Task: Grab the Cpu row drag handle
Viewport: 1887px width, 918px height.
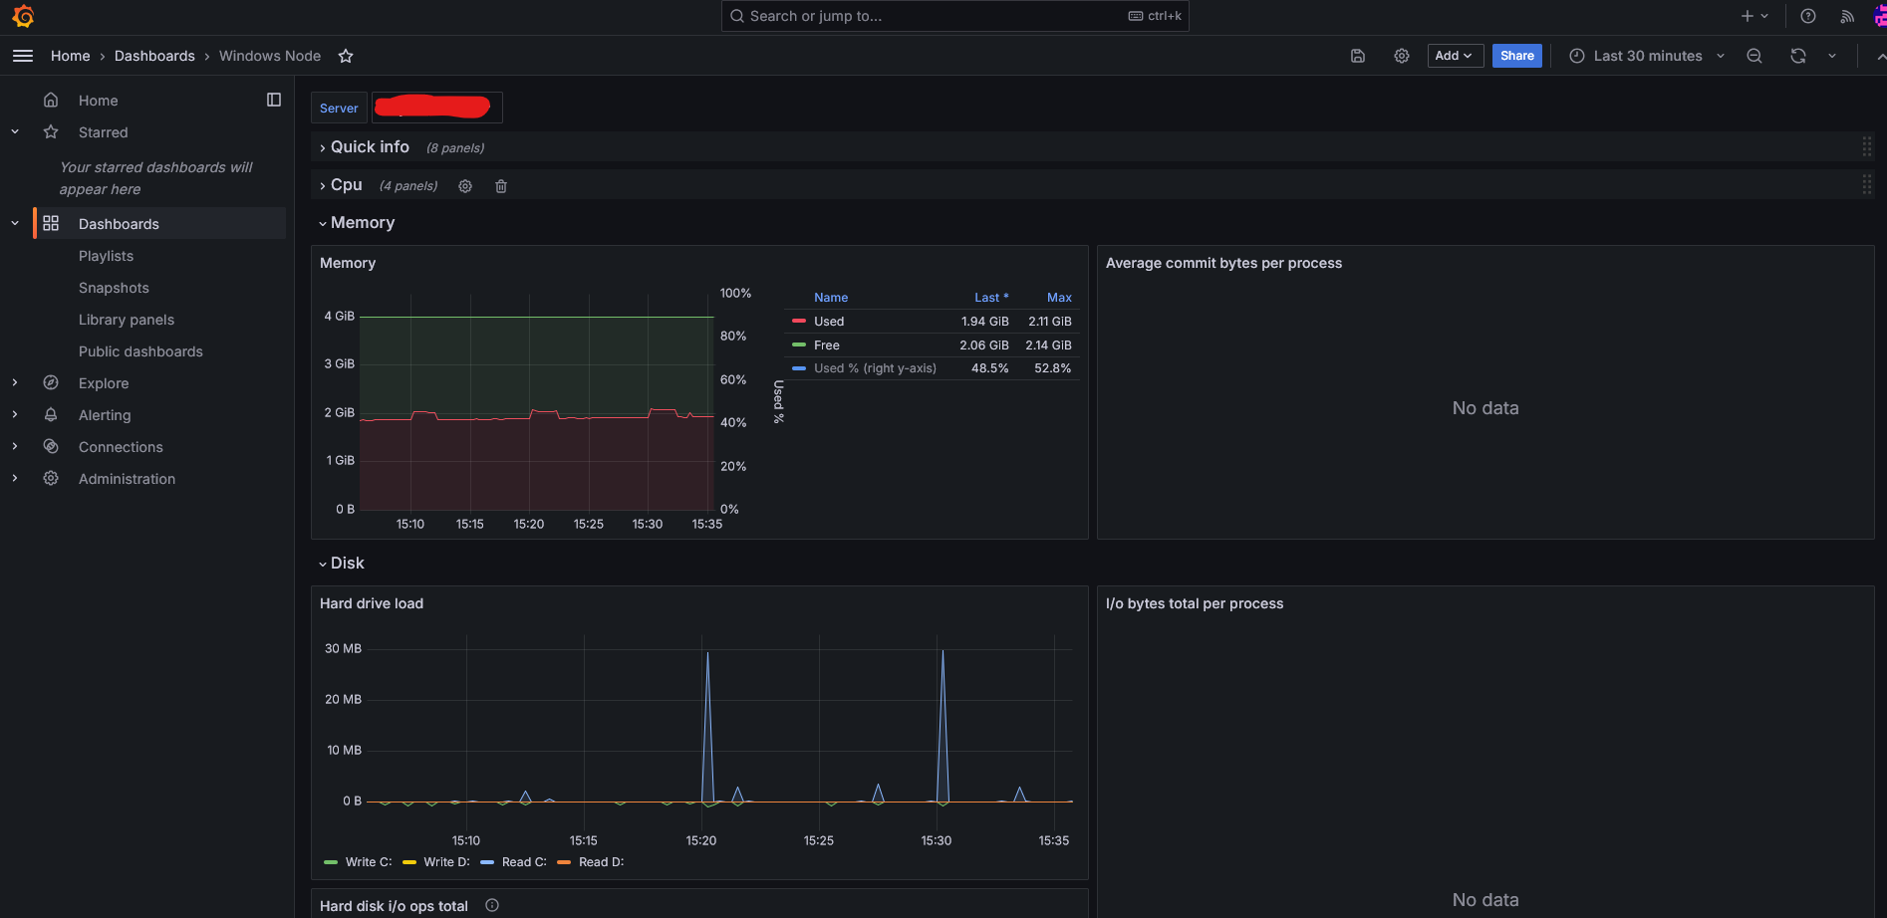Action: tap(1866, 184)
